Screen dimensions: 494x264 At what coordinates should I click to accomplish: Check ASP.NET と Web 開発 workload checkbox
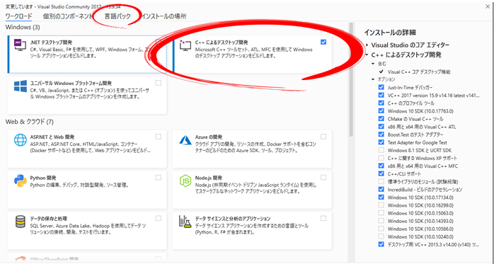[159, 137]
